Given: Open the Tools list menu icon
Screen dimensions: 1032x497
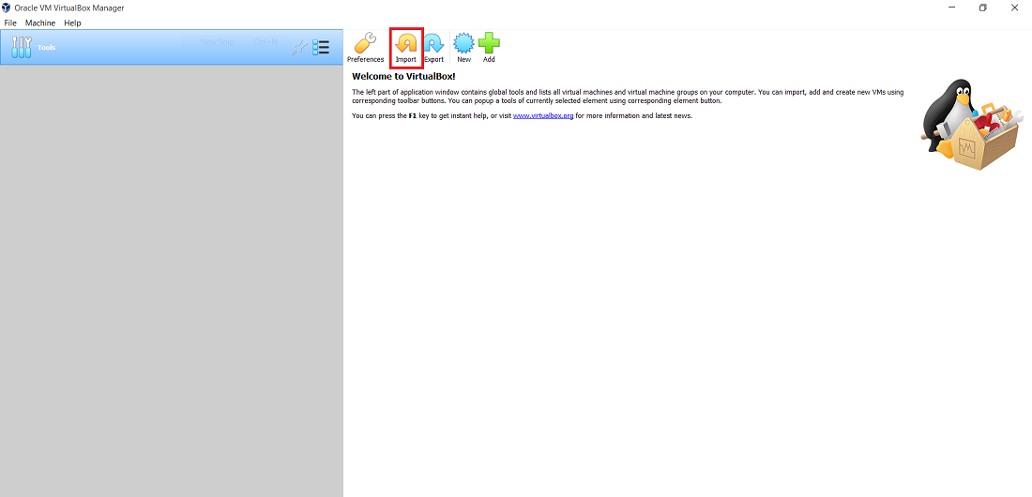Looking at the screenshot, I should [321, 47].
